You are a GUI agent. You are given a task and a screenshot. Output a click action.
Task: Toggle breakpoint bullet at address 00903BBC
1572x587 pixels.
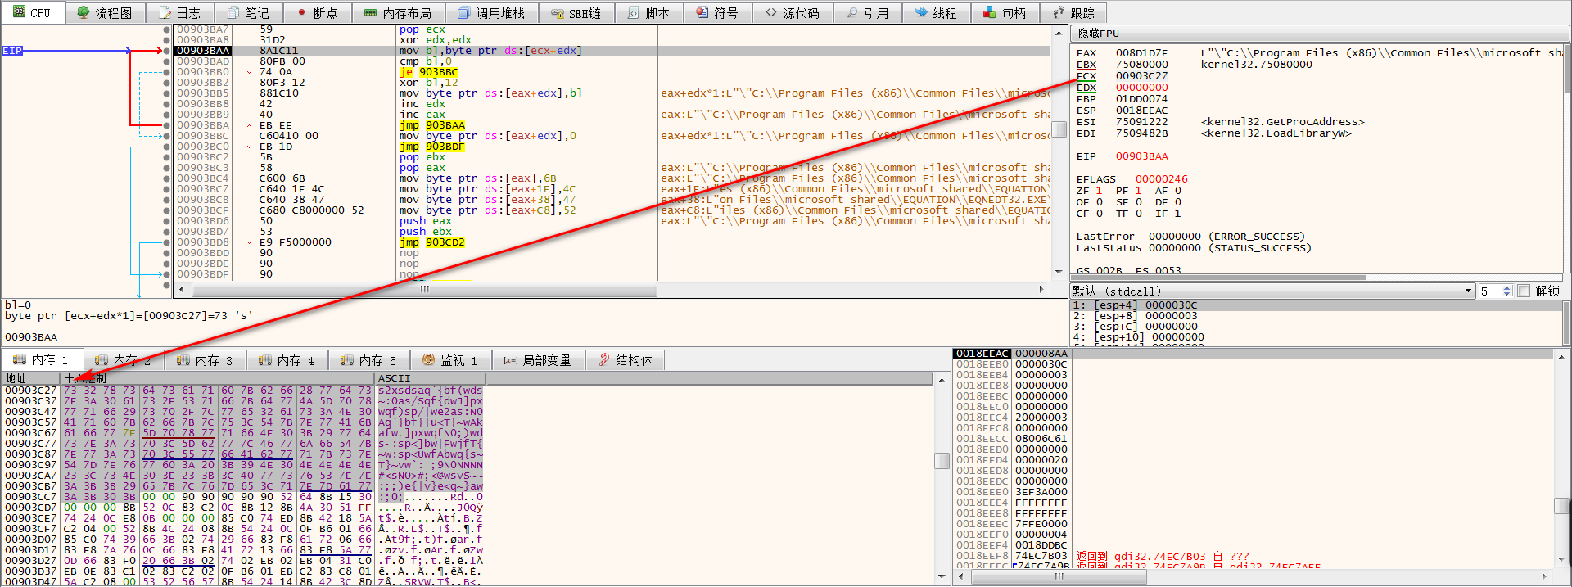tap(167, 136)
